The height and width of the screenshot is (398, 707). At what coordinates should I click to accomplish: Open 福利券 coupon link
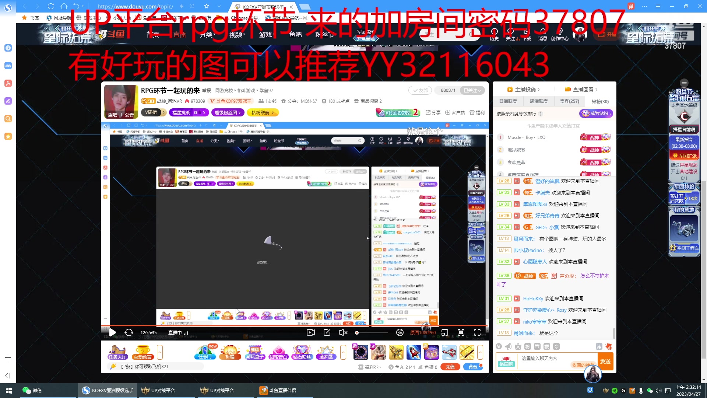(x=370, y=367)
